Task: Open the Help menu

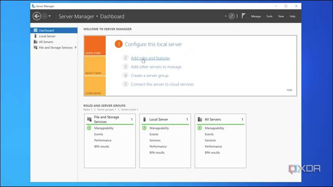Action: [x=293, y=16]
